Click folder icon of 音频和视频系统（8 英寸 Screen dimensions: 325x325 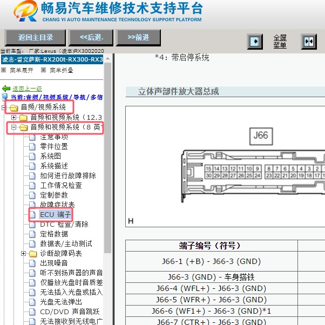coord(23,127)
